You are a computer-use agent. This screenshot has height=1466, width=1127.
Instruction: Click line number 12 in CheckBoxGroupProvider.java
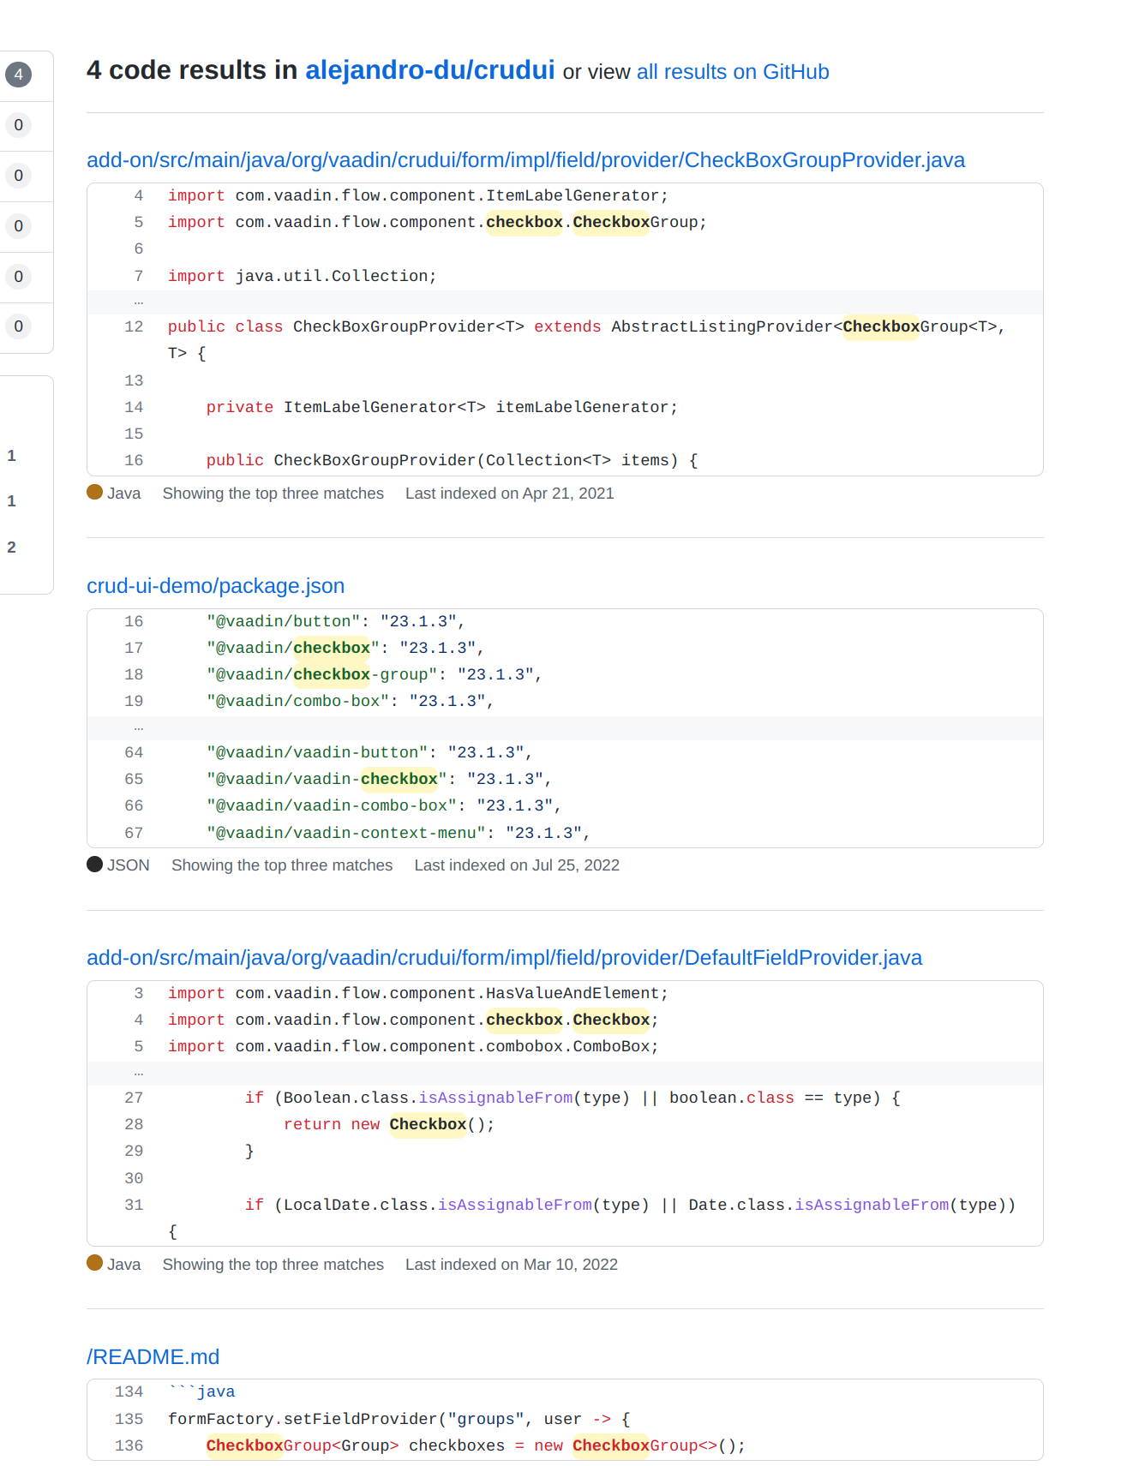(134, 326)
